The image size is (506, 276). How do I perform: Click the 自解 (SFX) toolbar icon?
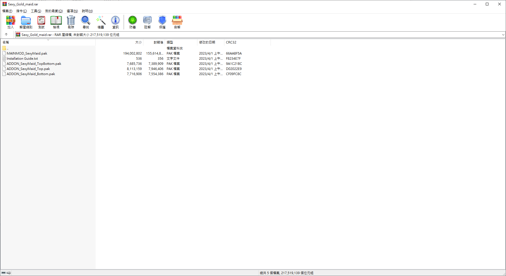[177, 22]
